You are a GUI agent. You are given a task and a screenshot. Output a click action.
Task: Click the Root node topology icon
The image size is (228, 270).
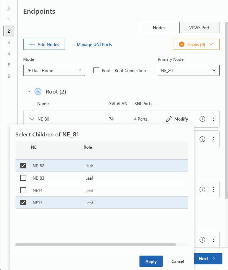38,92
